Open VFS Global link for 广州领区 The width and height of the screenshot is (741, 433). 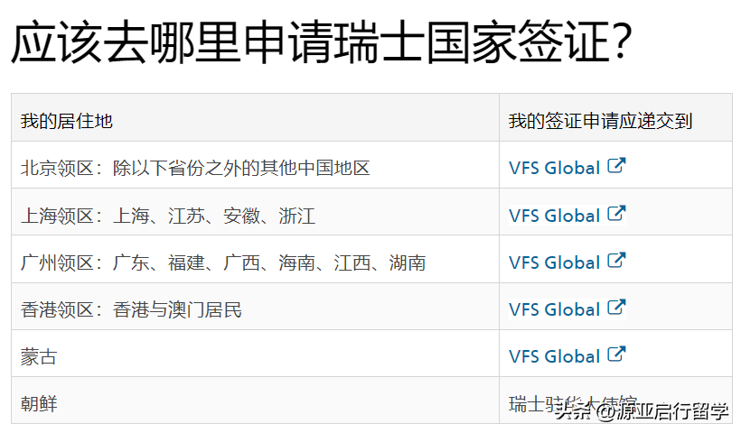[x=554, y=263]
